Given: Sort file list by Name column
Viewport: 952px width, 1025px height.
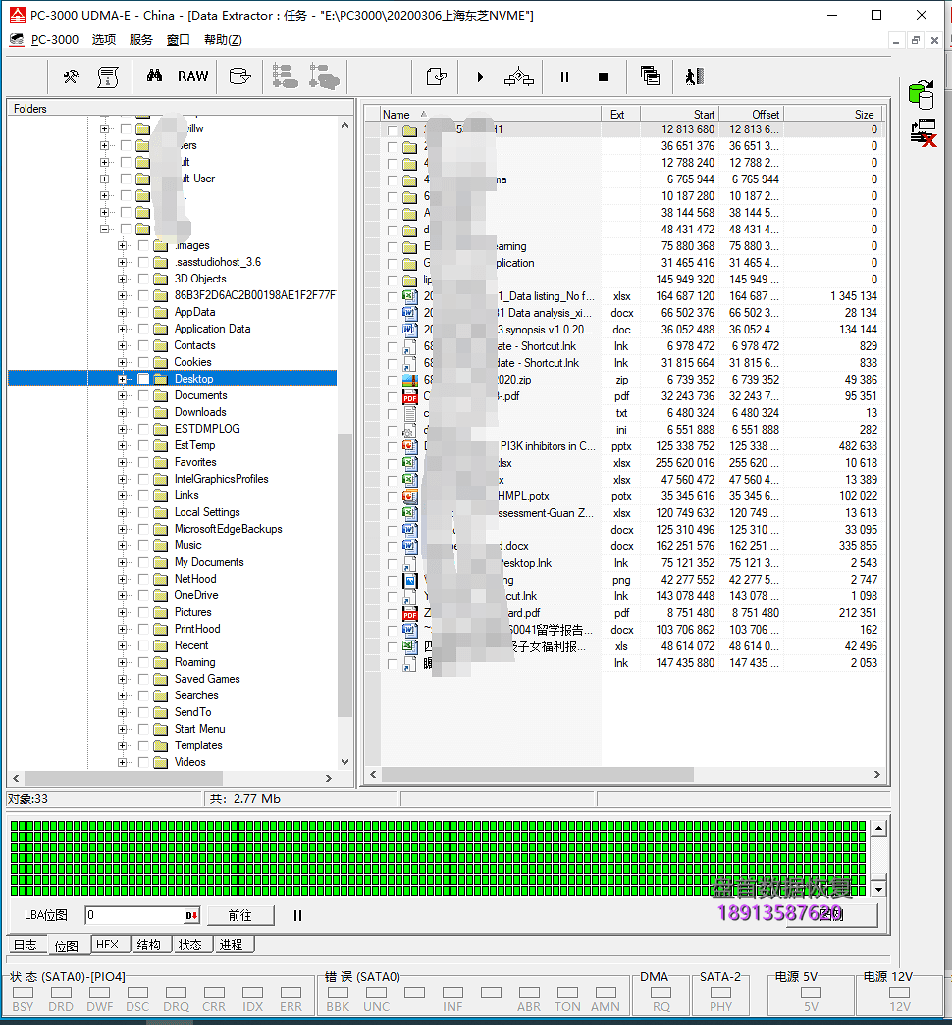Looking at the screenshot, I should pyautogui.click(x=490, y=115).
